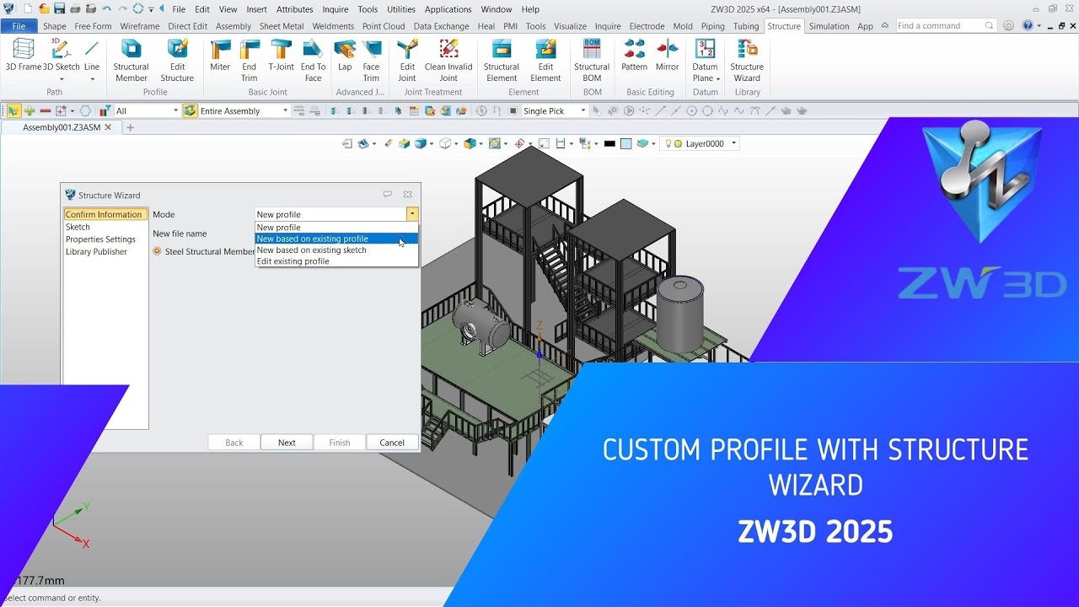Open the Help menu
This screenshot has height=607, width=1079.
click(x=530, y=9)
